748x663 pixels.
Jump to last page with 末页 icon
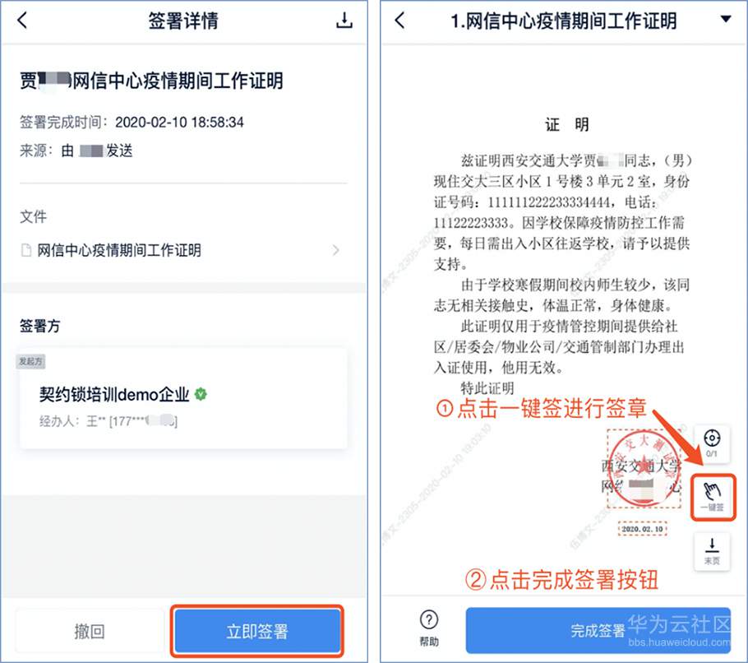pos(712,551)
